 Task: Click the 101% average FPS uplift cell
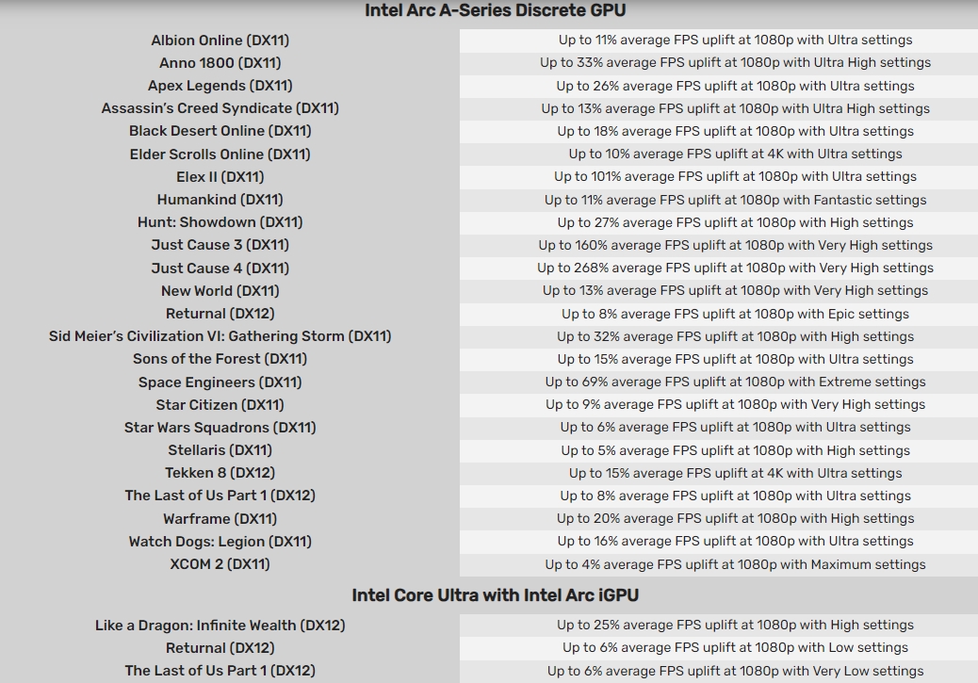(735, 177)
